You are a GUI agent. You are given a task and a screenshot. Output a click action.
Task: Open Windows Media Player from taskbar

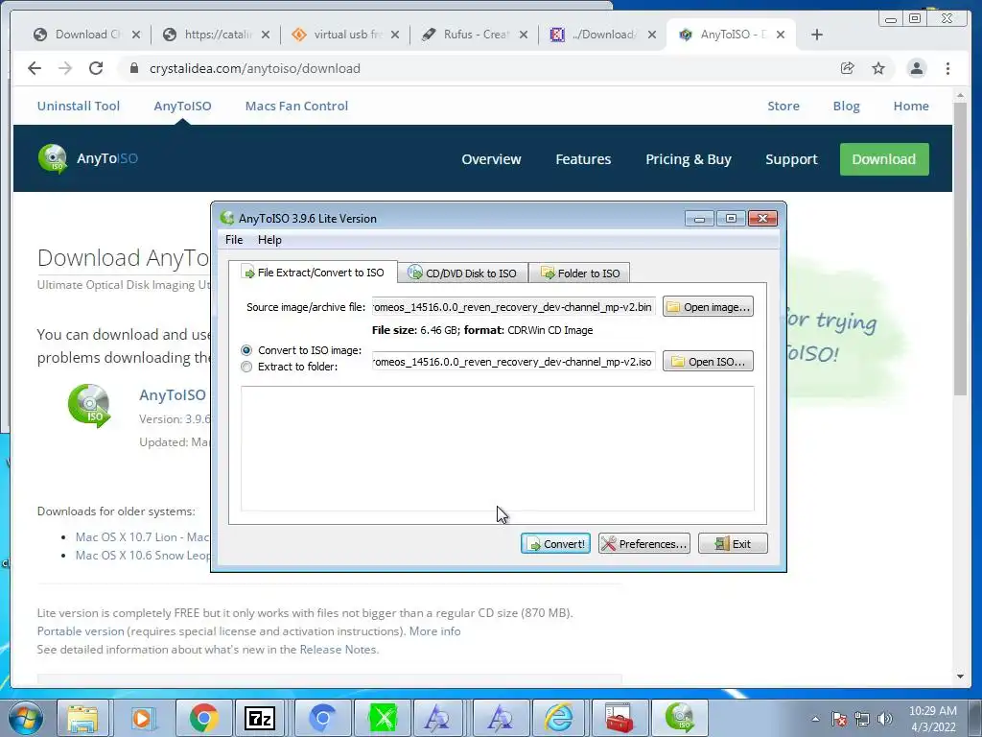142,718
